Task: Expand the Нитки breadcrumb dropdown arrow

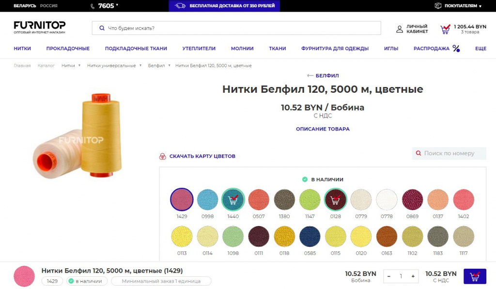Action: [79, 65]
